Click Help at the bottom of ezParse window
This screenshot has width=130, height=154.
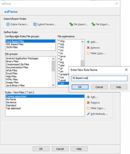pyautogui.click(x=79, y=149)
